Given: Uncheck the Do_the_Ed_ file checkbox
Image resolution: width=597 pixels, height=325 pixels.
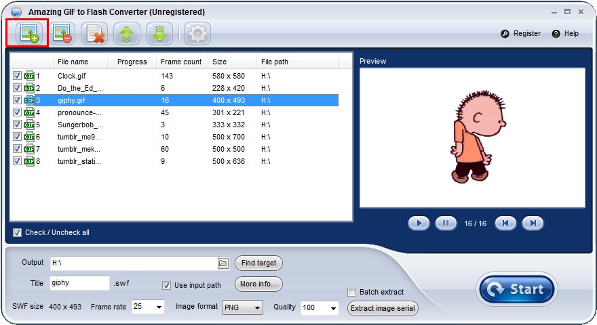Looking at the screenshot, I should (17, 87).
